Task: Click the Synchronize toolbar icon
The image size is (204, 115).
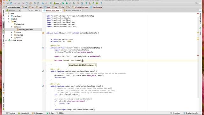Action: coord(11,3)
